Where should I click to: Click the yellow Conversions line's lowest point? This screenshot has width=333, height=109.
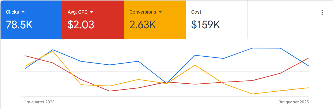pyautogui.click(x=252, y=94)
